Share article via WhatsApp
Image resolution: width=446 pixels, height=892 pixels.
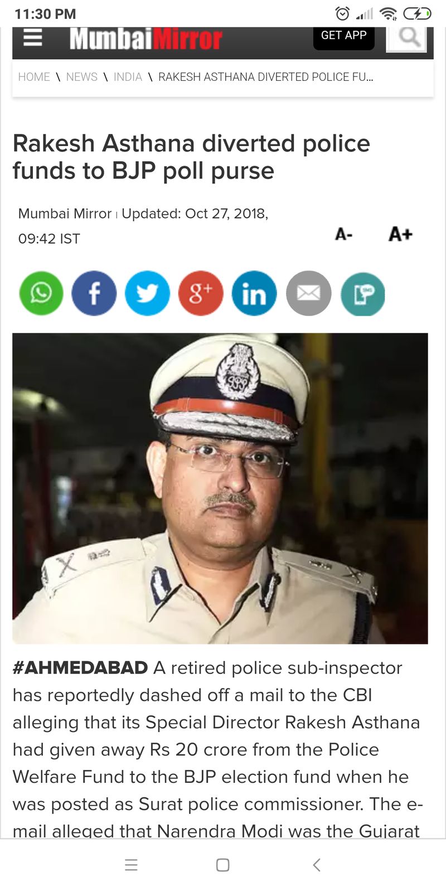click(41, 293)
